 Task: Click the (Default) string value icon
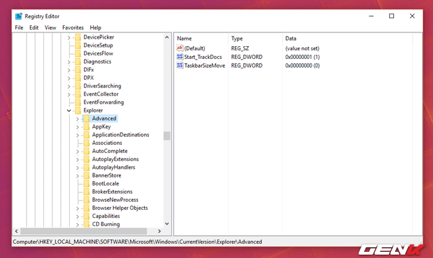180,48
